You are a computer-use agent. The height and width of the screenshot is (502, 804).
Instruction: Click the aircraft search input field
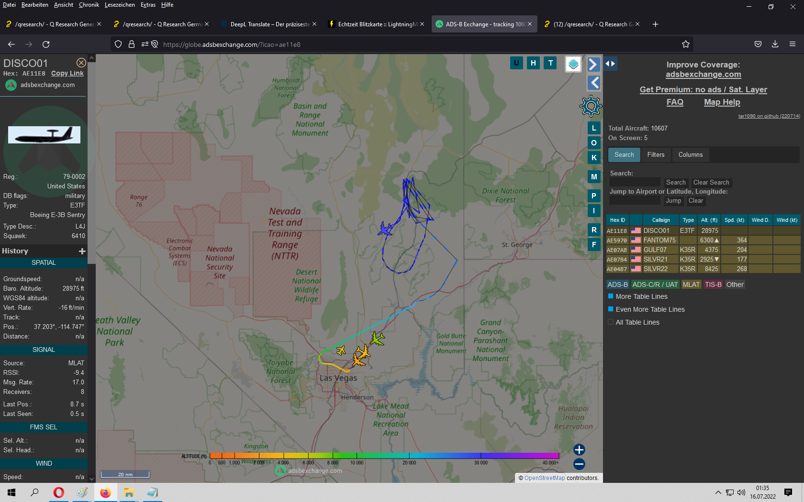[x=635, y=182]
